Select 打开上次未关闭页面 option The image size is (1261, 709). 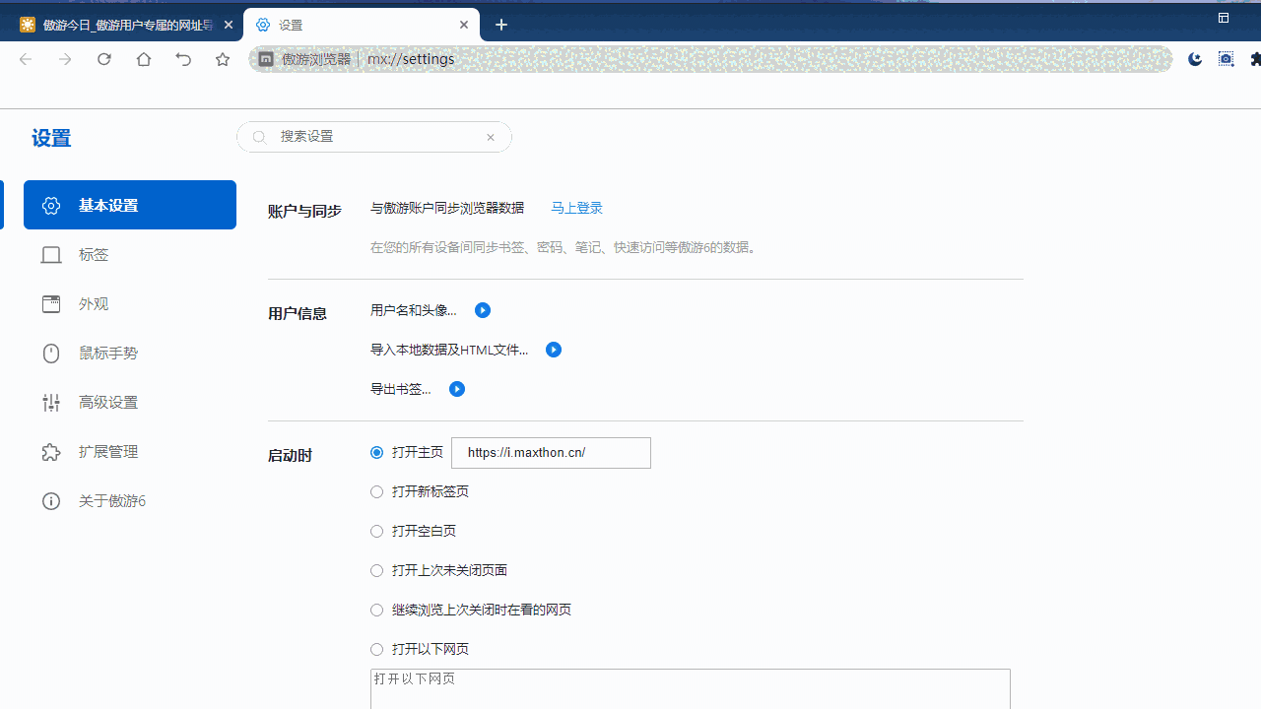coord(376,570)
